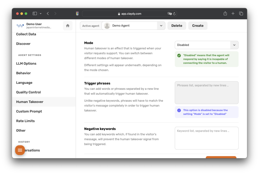The width and height of the screenshot is (259, 174).
Task: Open the Mode dropdown set to Disabled
Action: (x=206, y=45)
